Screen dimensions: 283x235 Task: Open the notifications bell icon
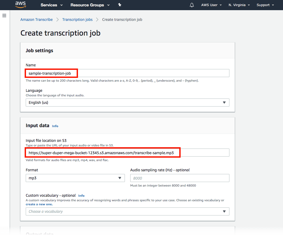[x=192, y=5]
